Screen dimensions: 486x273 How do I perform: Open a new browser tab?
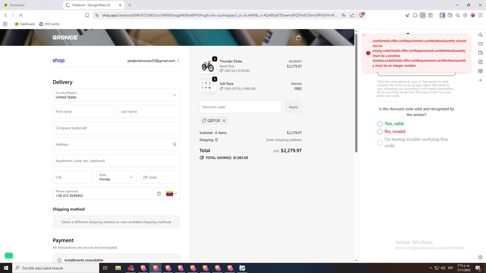click(130, 5)
